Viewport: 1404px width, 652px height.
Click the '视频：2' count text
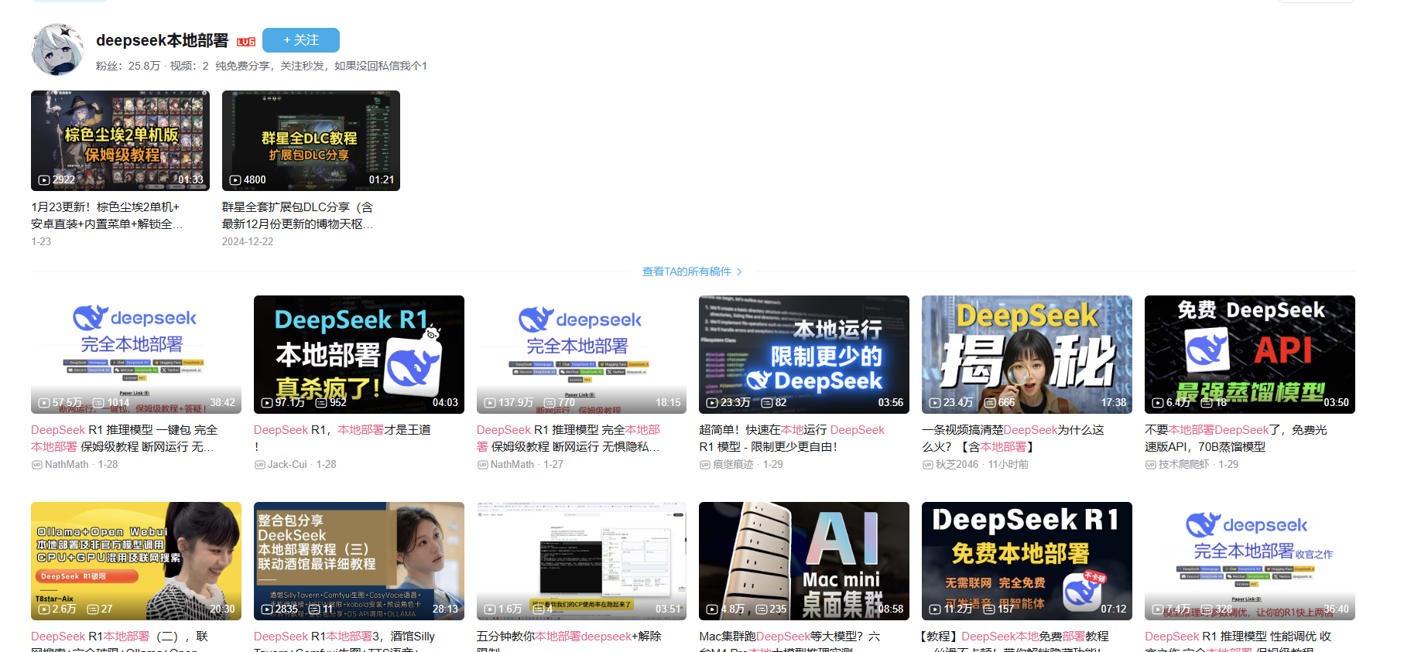click(190, 66)
